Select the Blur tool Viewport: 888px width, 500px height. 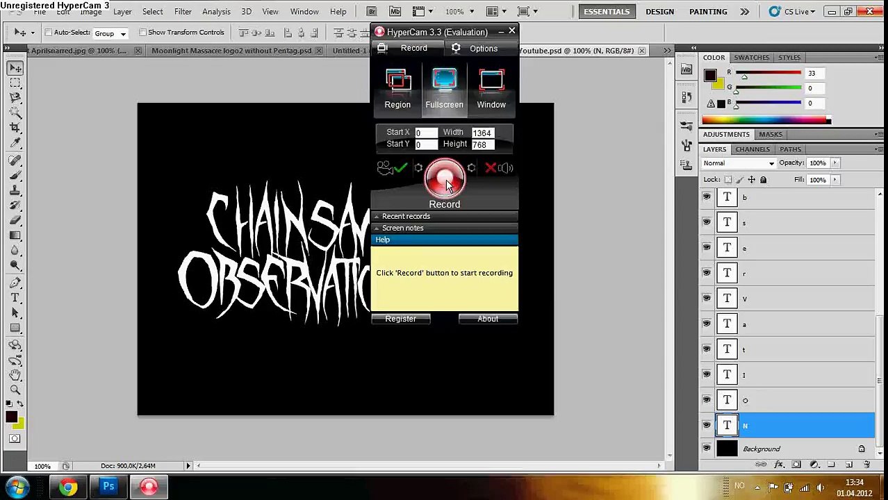point(15,250)
